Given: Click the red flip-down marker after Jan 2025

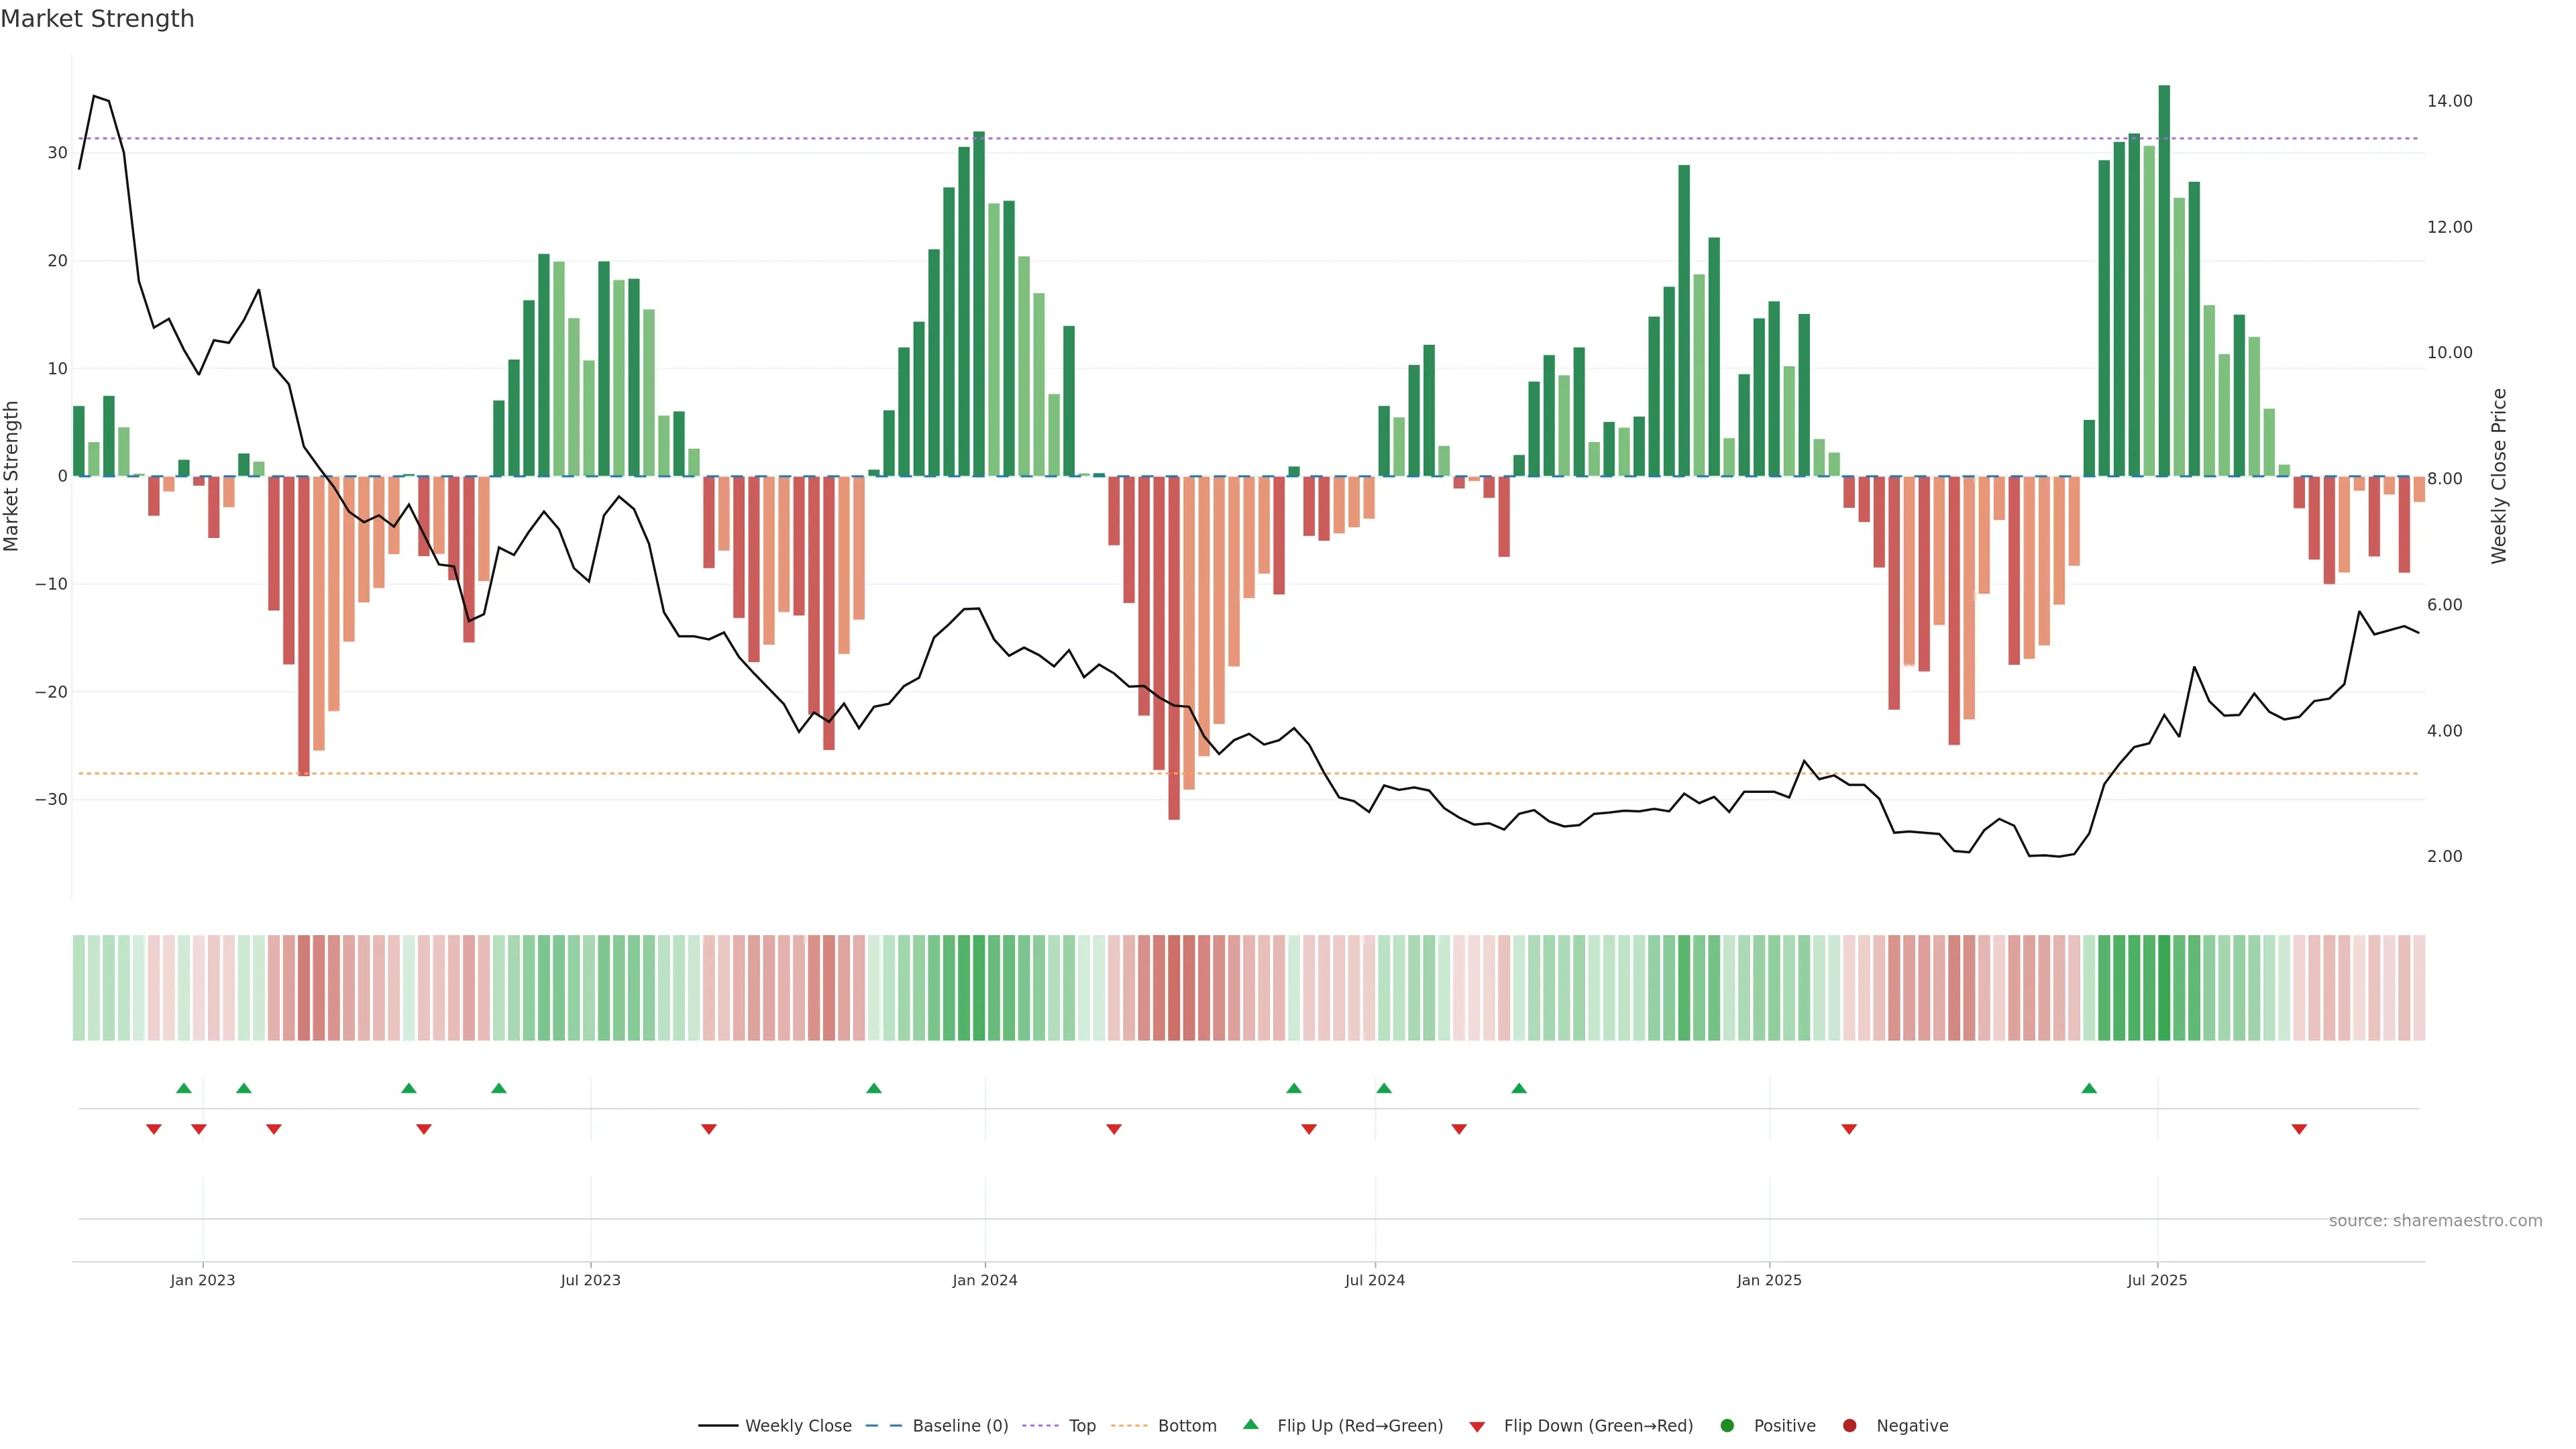Looking at the screenshot, I should pyautogui.click(x=1849, y=1129).
